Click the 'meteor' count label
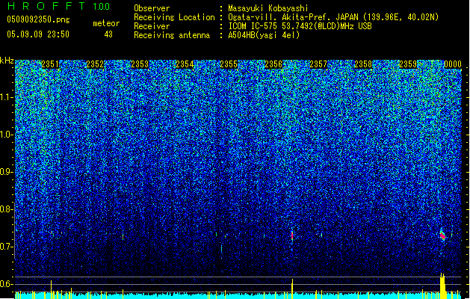Viewport: 470px width, 299px height. click(x=106, y=23)
